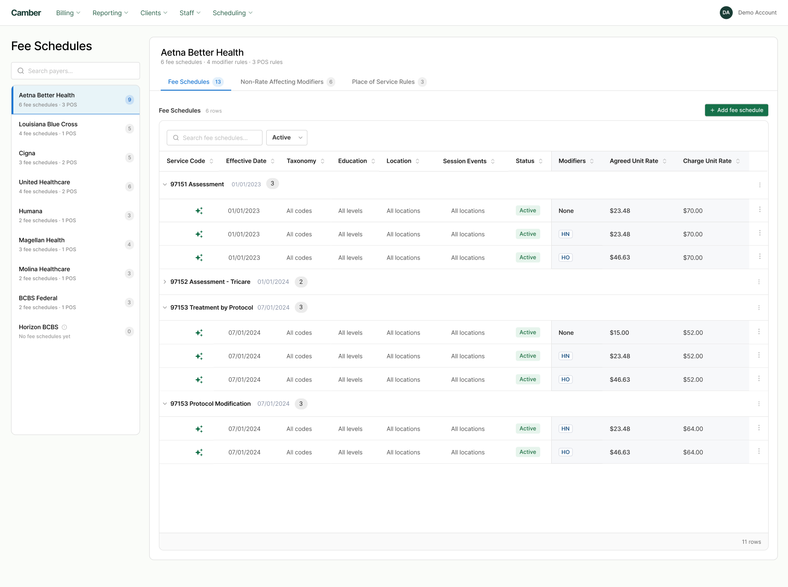Sort by Agreed Unit Rate column
Screen dimensions: 788x587
coord(665,161)
